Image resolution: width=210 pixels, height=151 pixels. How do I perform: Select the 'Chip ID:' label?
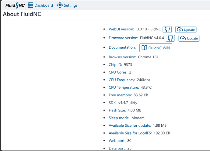[115, 65]
